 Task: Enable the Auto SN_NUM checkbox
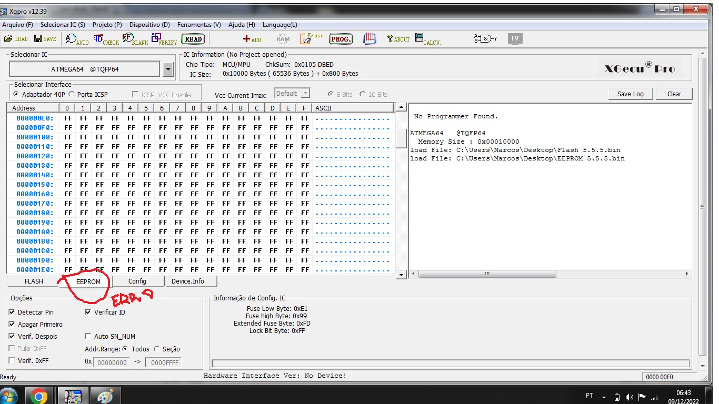[x=88, y=336]
